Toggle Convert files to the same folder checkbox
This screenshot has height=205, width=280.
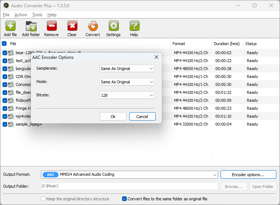(x=124, y=199)
